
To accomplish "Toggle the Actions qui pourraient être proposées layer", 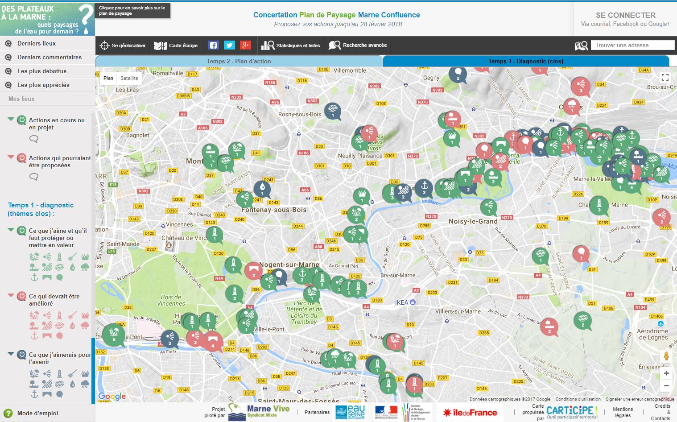I will pyautogui.click(x=21, y=158).
